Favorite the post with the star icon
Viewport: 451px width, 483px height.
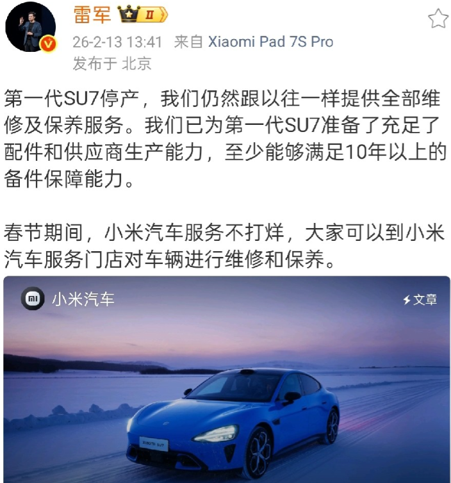coord(438,19)
